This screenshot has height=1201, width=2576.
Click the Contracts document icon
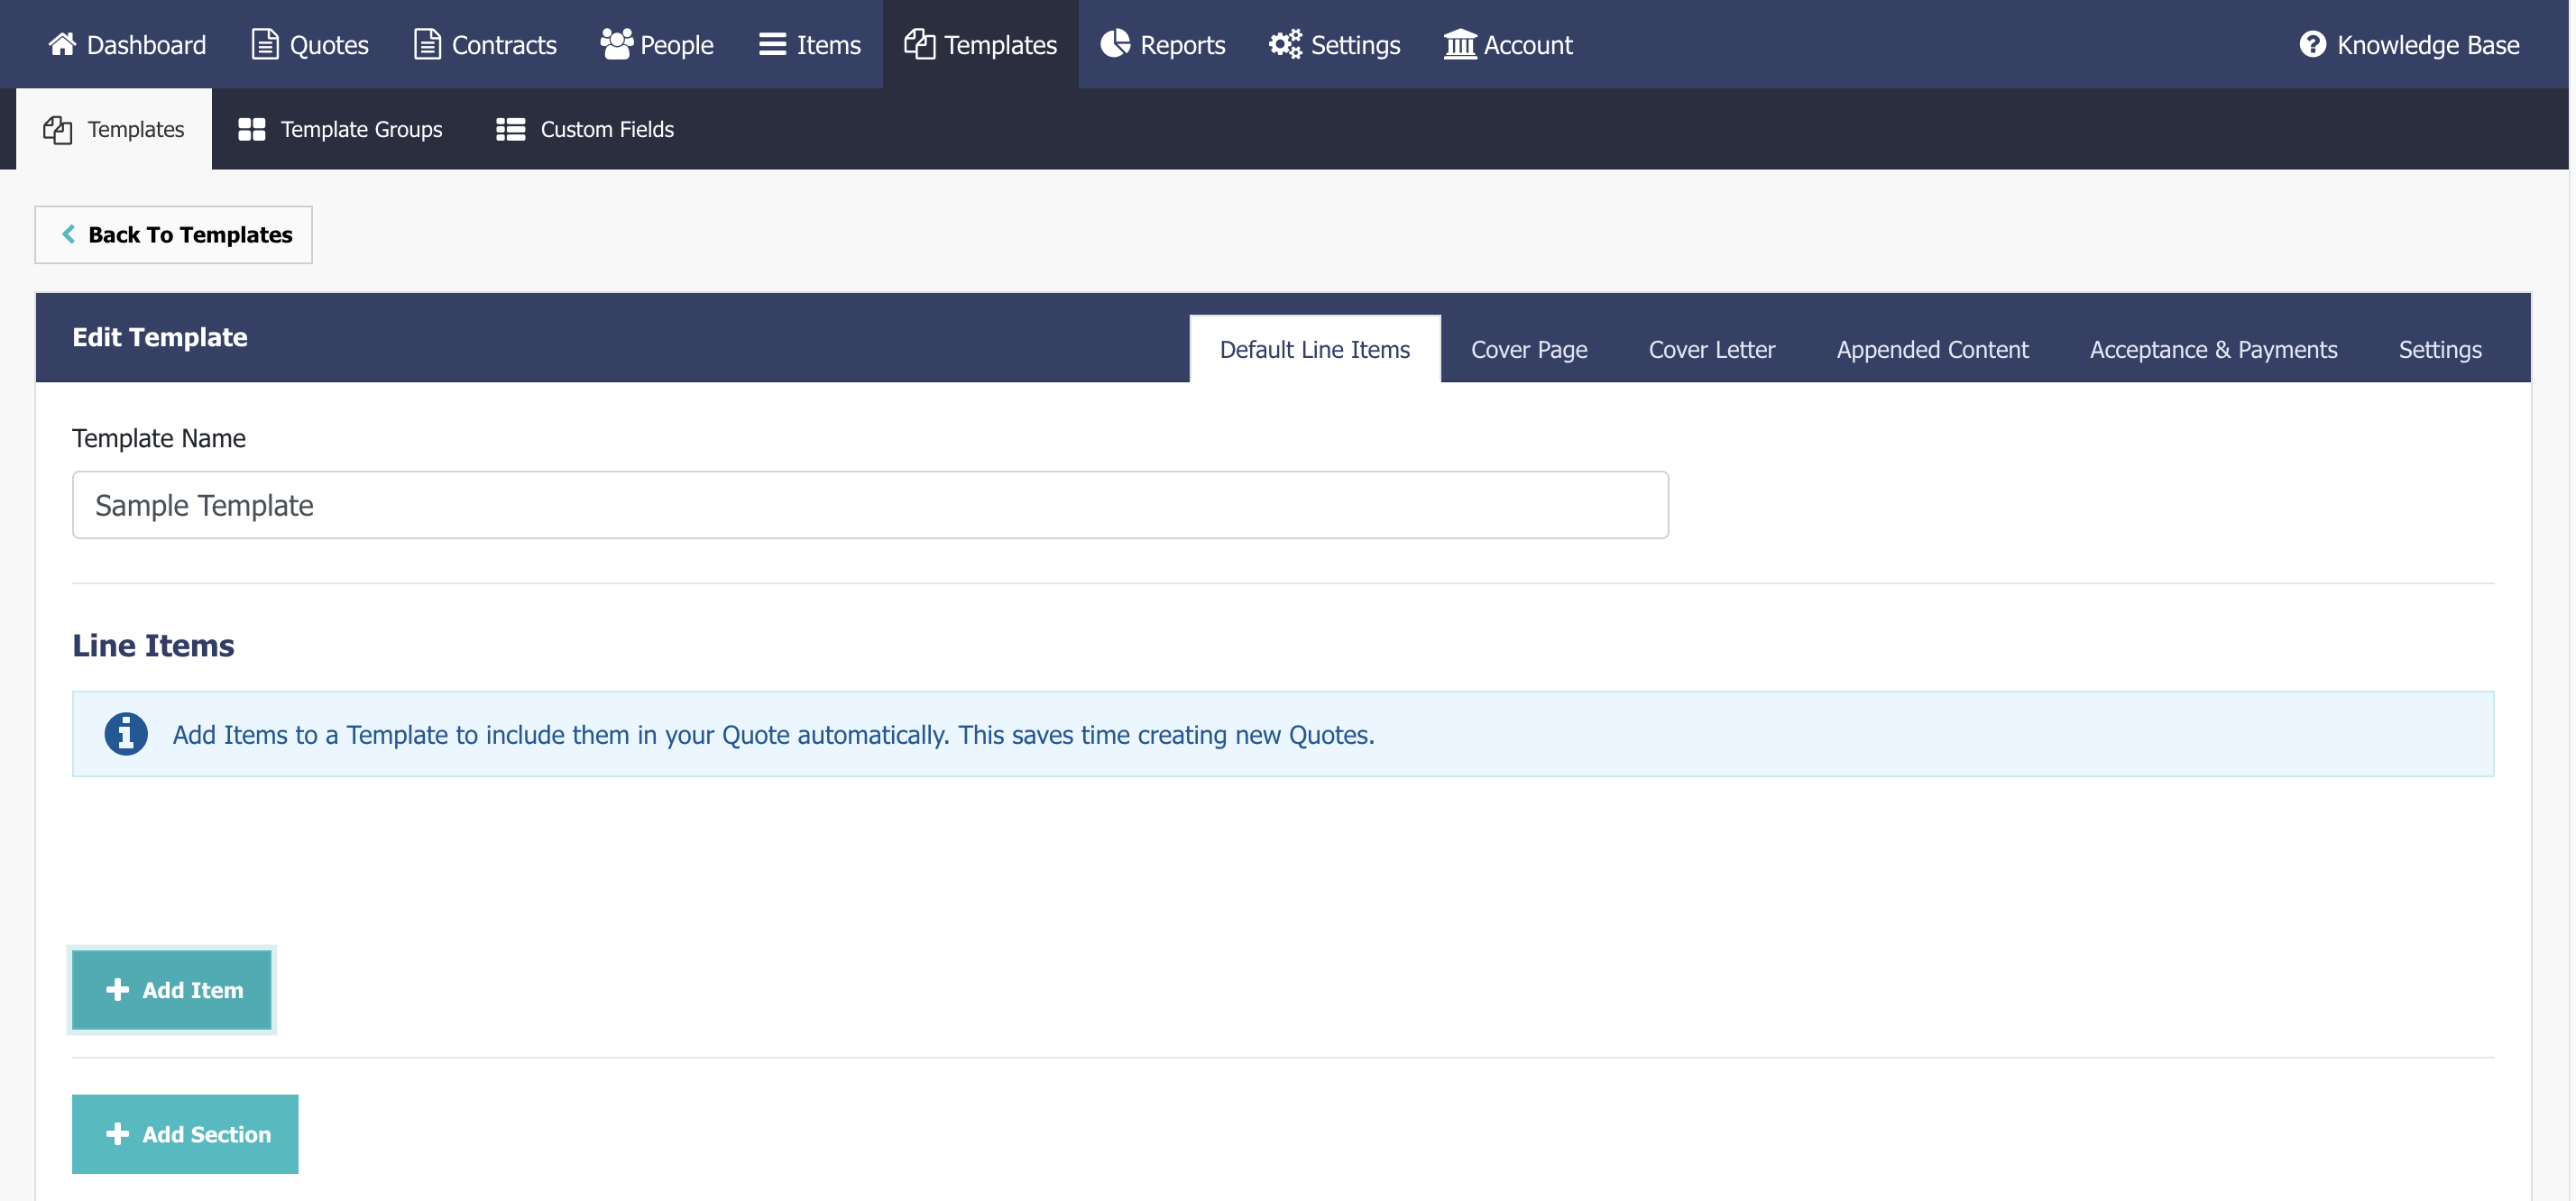click(427, 44)
